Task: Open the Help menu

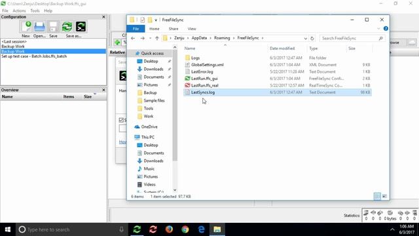Action: click(x=48, y=10)
